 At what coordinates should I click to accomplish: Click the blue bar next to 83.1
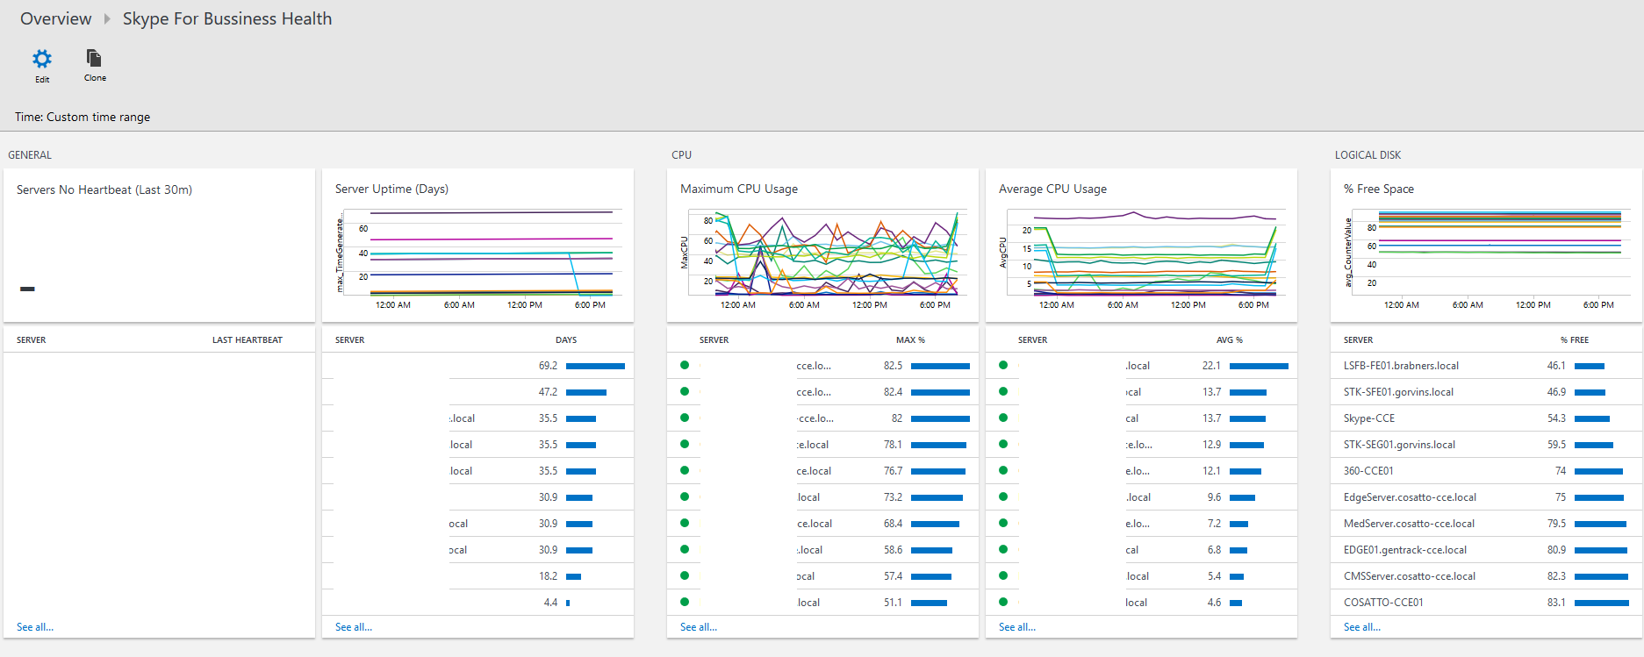click(x=1602, y=603)
